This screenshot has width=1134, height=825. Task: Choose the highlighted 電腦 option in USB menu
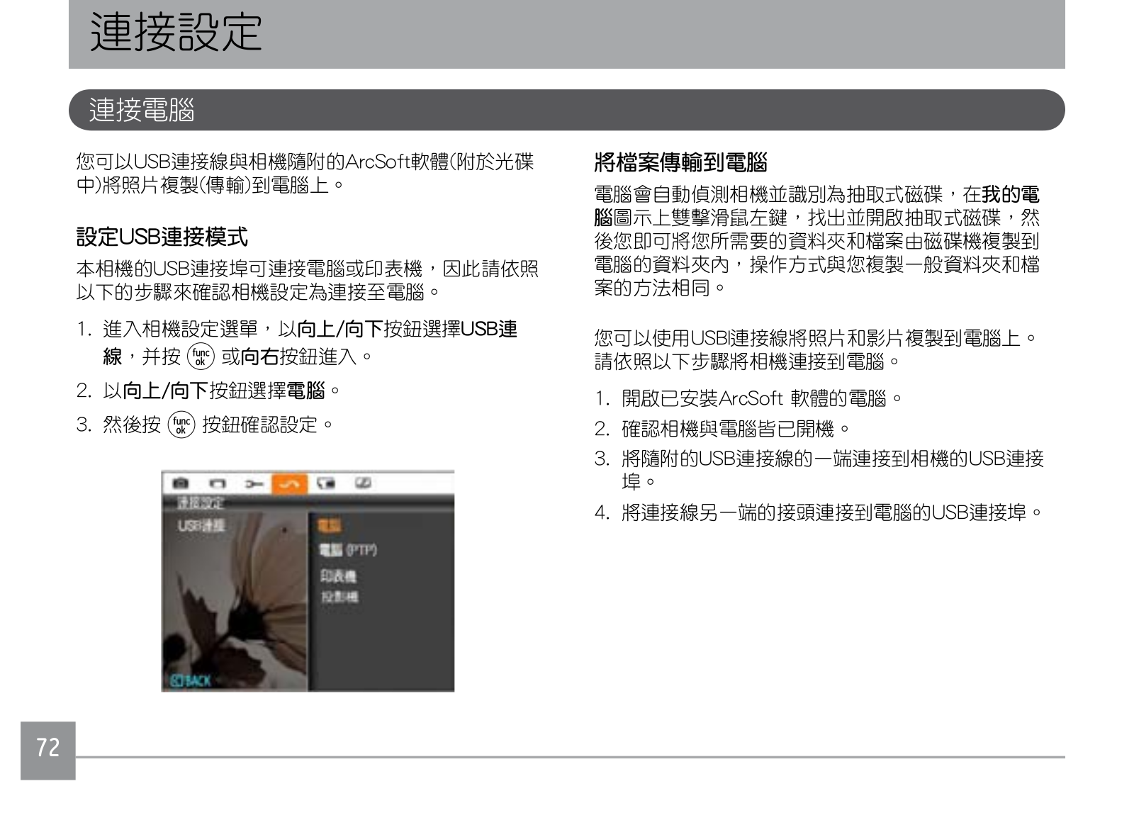tap(330, 526)
